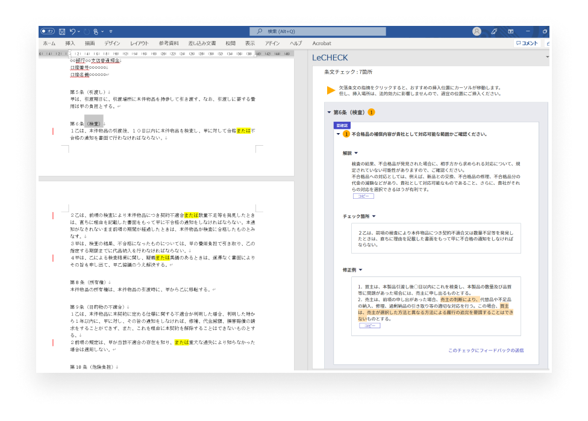588x421 pixels.
Task: Click the Save disk icon
Action: coord(62,31)
